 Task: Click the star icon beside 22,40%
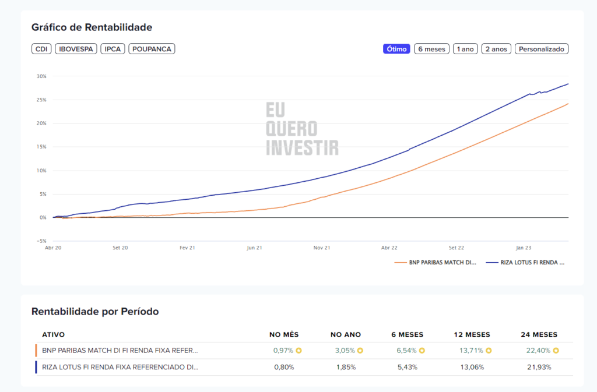coord(556,351)
